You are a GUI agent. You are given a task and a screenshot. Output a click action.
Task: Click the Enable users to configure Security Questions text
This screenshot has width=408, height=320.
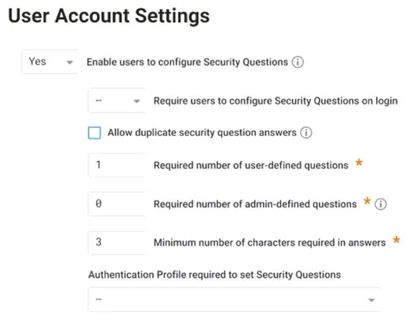point(187,62)
